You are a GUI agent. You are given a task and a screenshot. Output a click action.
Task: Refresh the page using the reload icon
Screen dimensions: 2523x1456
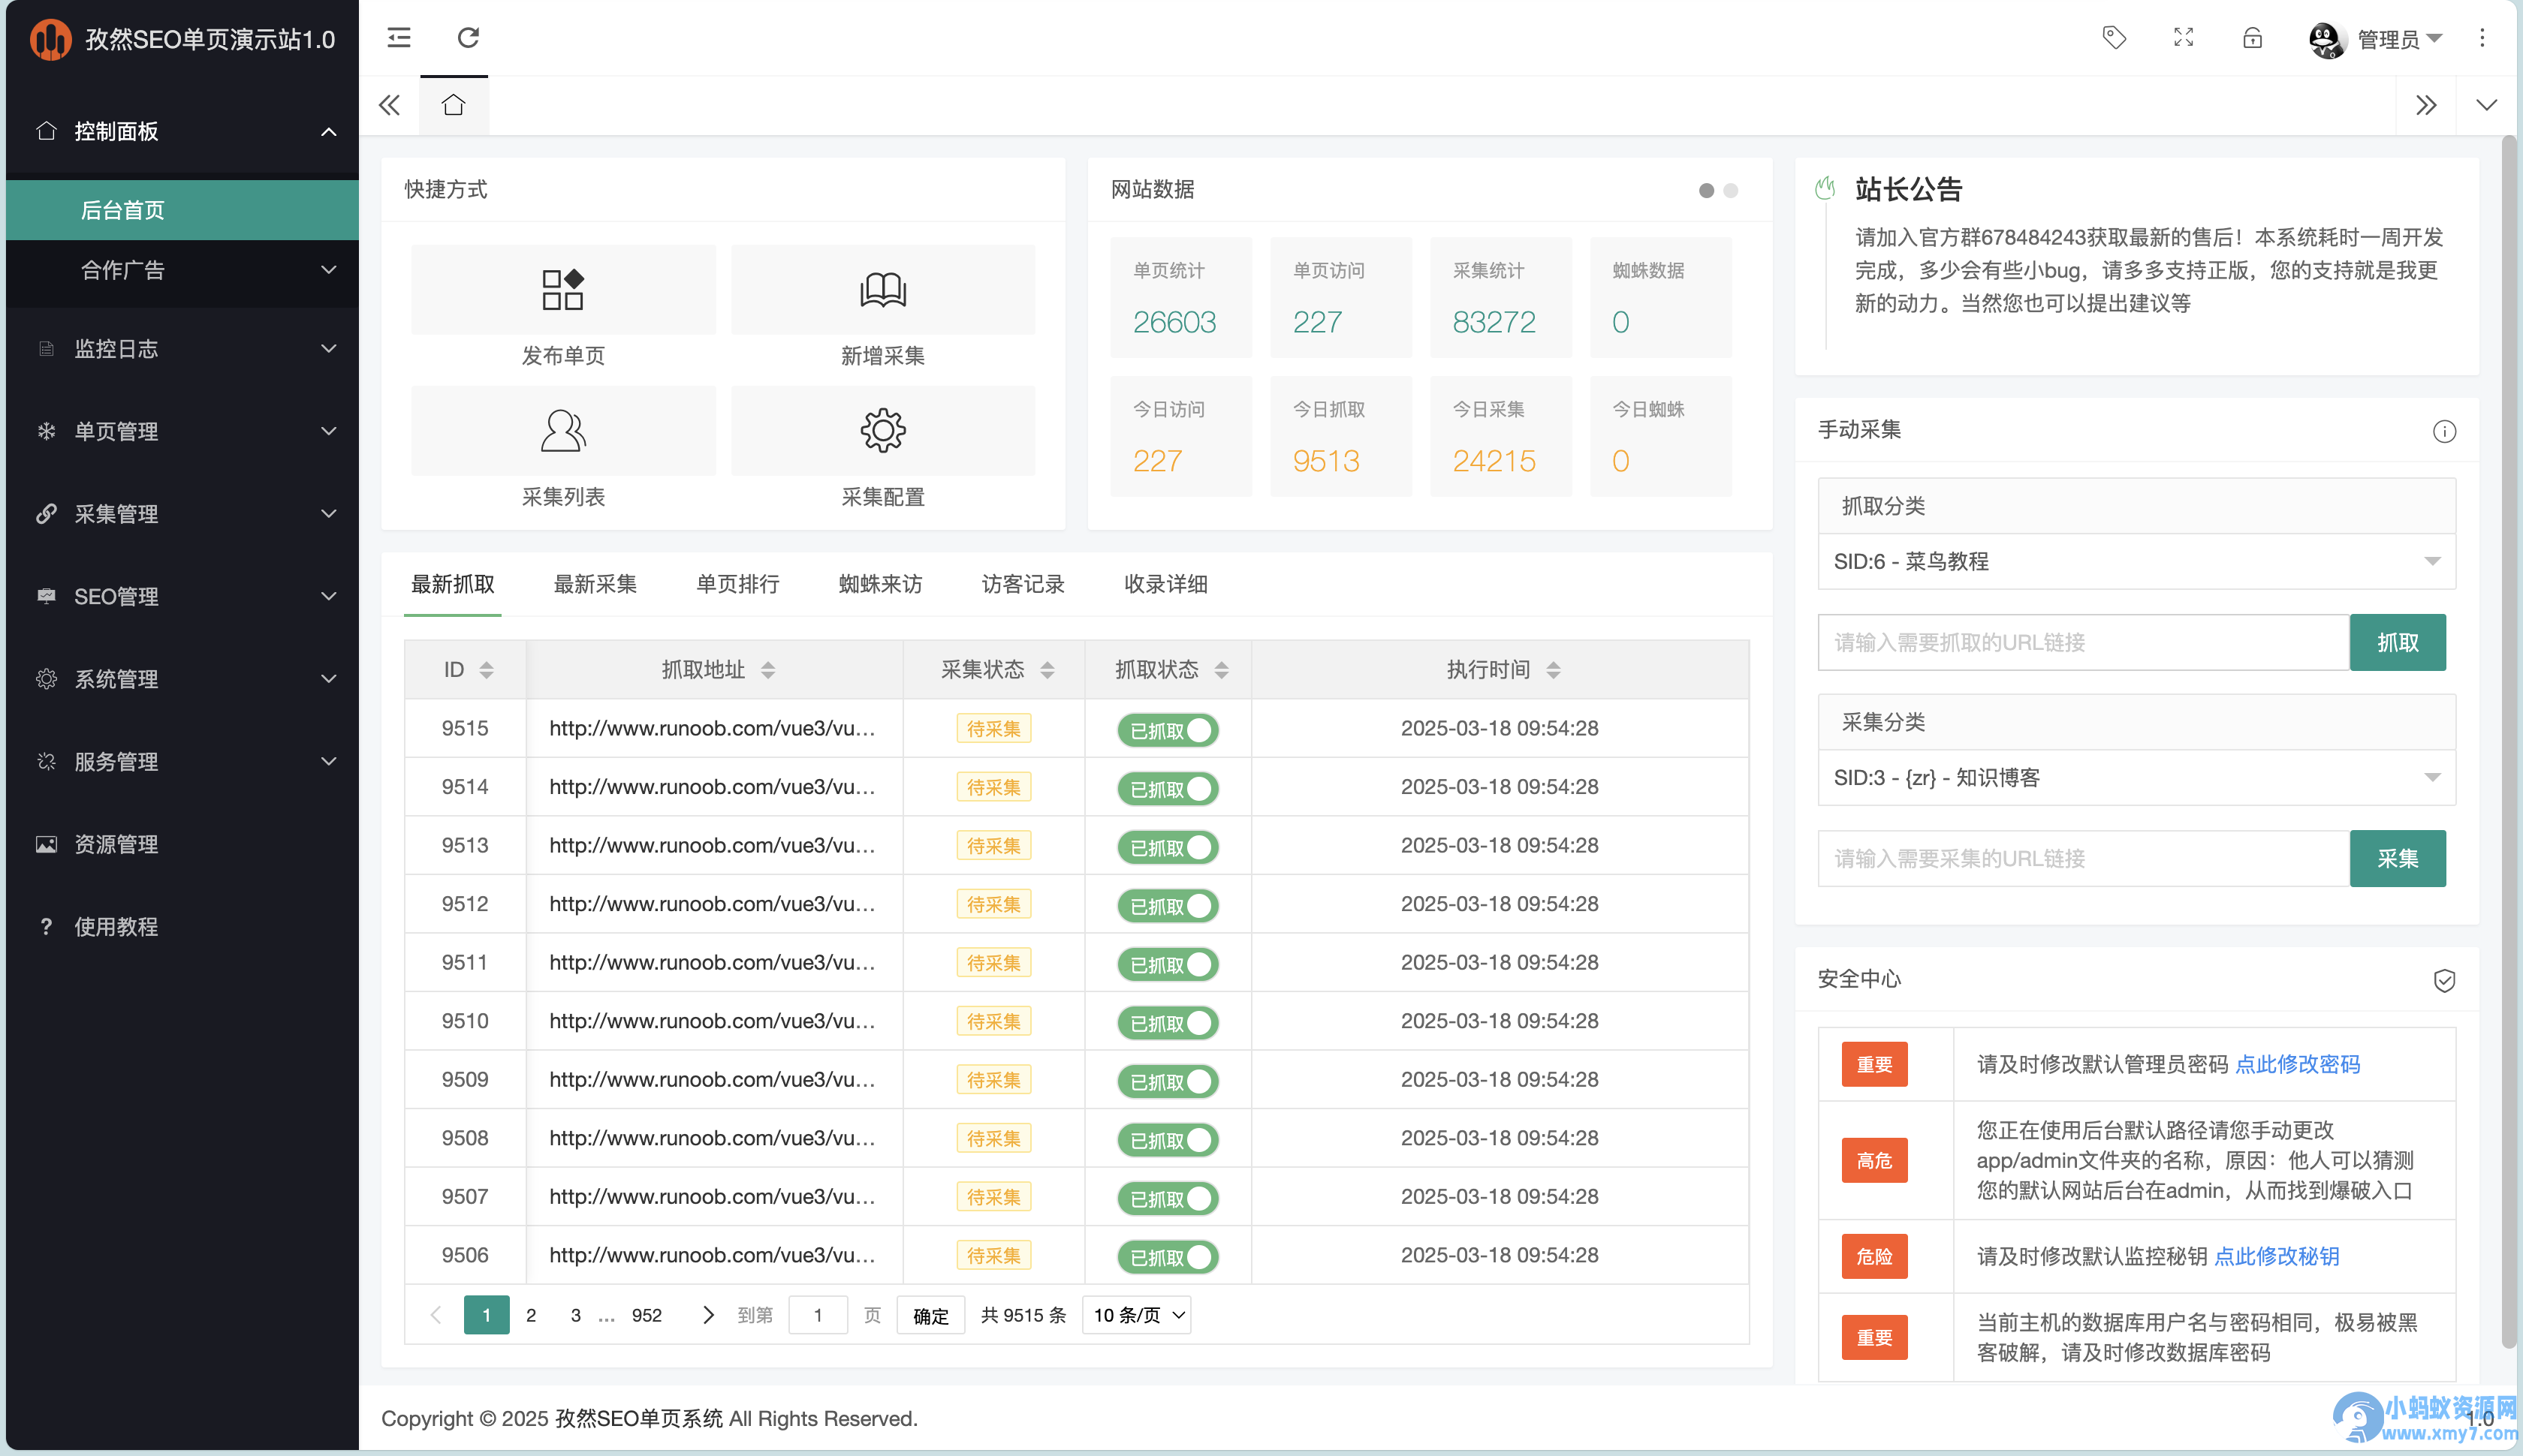point(469,37)
